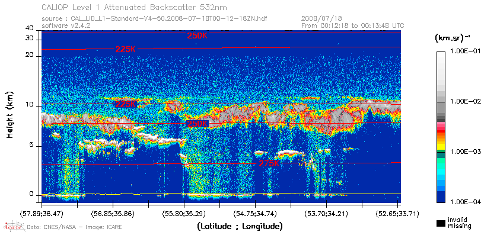Image resolution: width=481 pixels, height=232 pixels.
Task: Click the '40' height axis tick label
Action: coord(30,28)
